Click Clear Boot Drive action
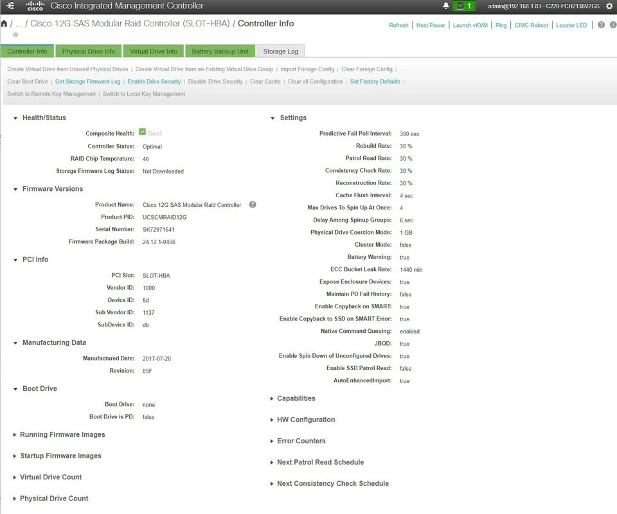 coord(28,82)
